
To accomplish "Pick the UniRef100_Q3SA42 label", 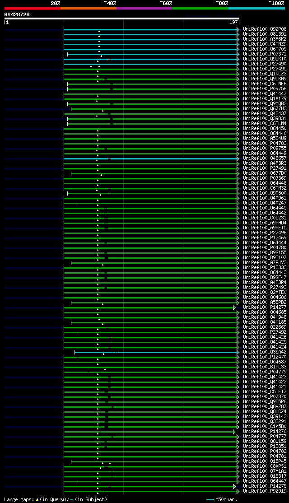I will pyautogui.click(x=265, y=352).
